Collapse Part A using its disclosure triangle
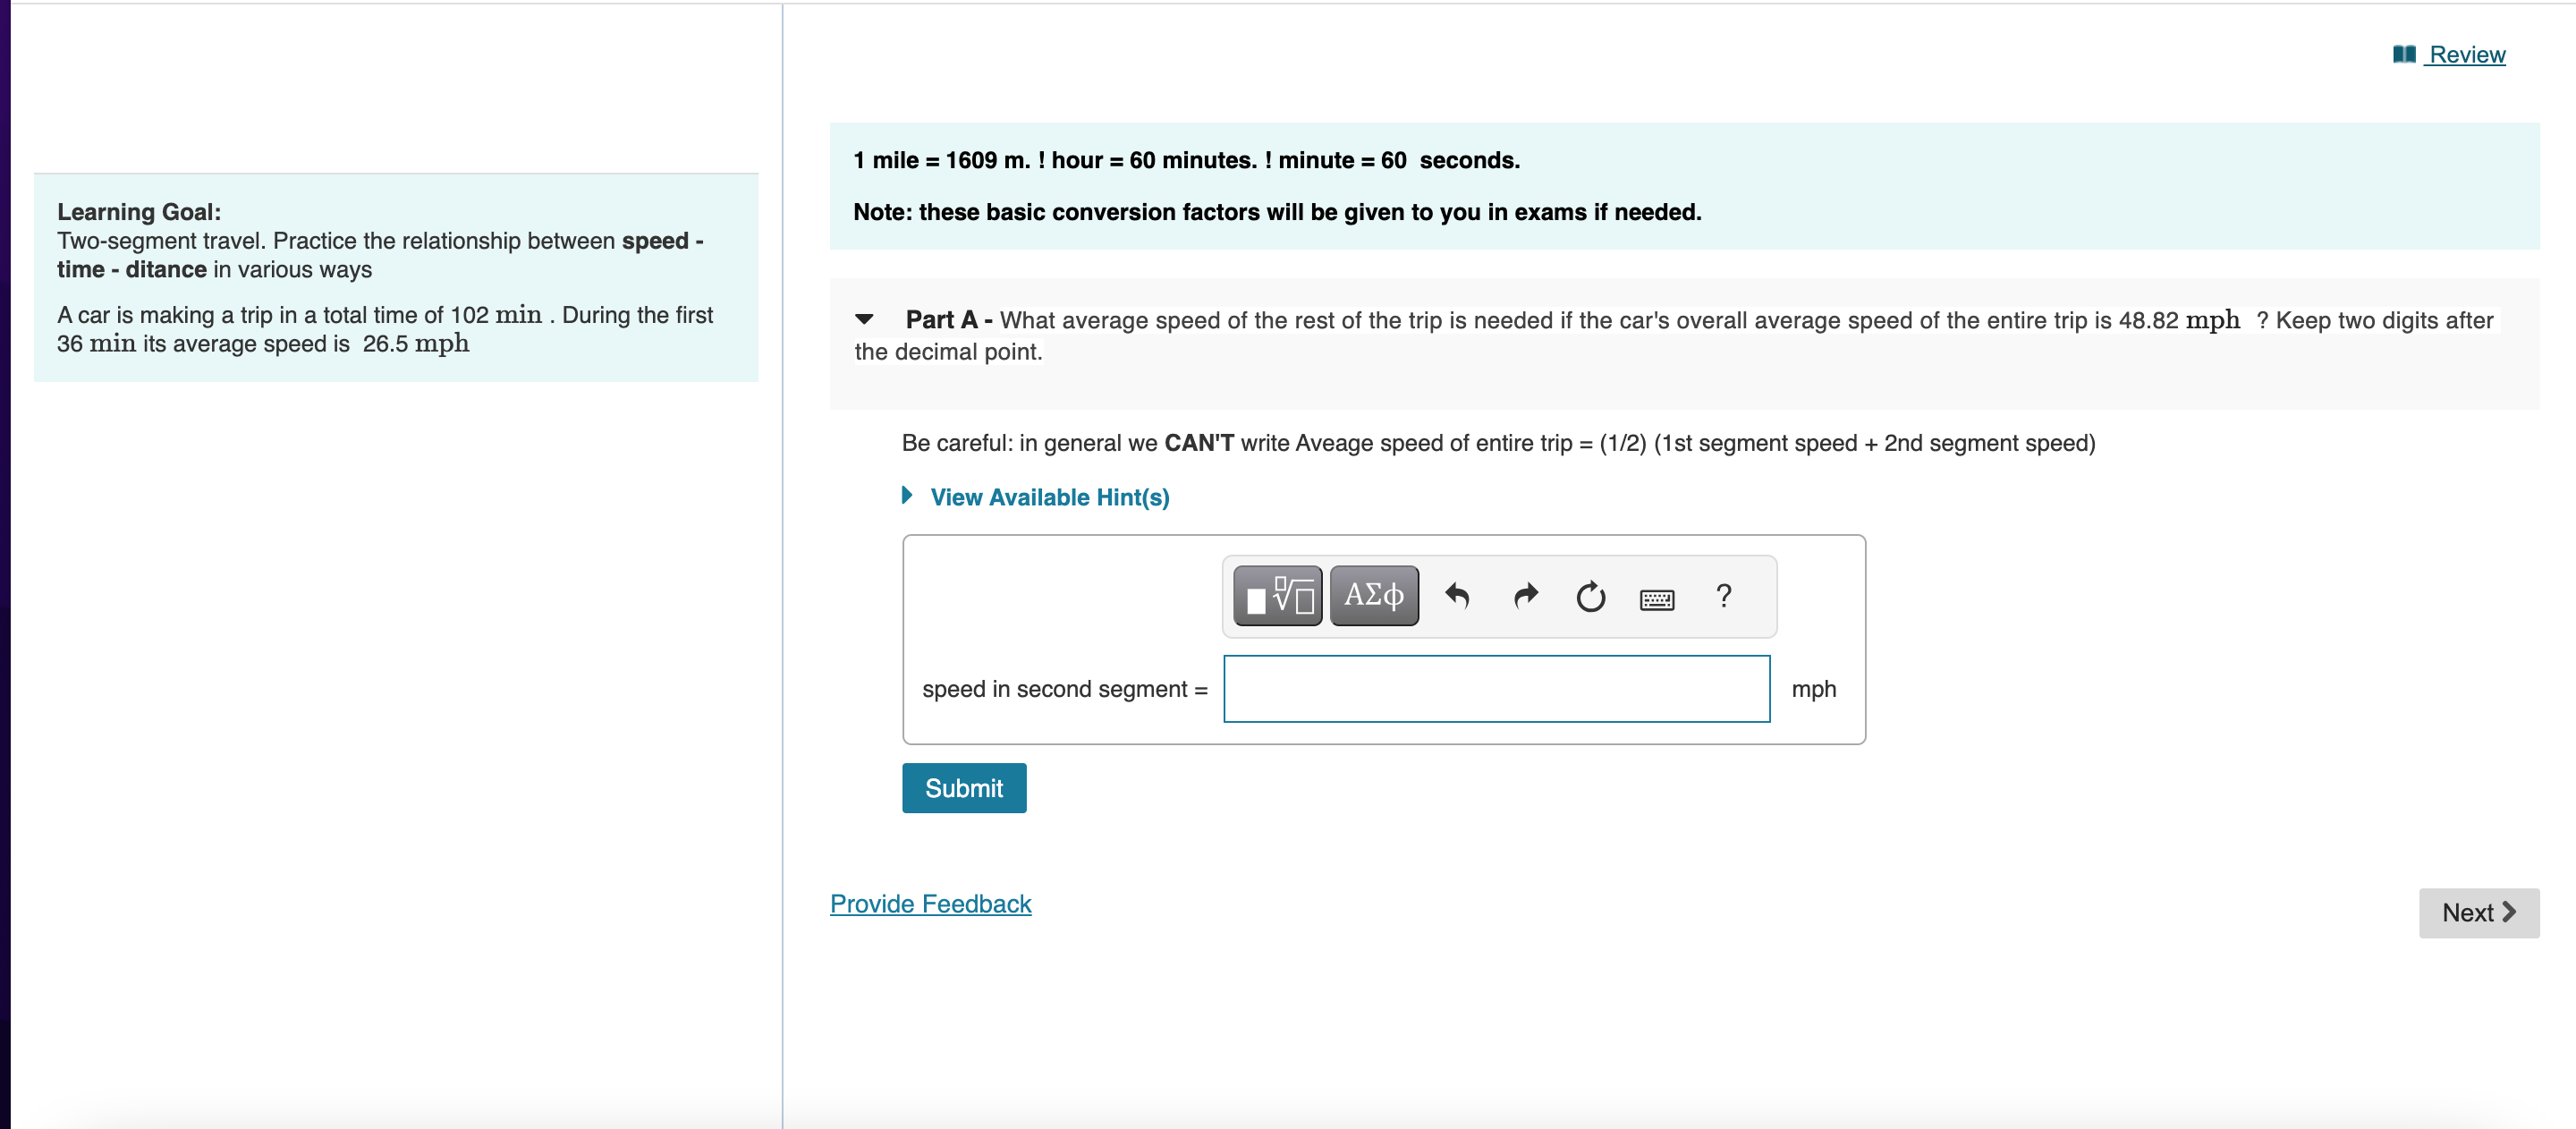The image size is (2576, 1129). pyautogui.click(x=866, y=319)
